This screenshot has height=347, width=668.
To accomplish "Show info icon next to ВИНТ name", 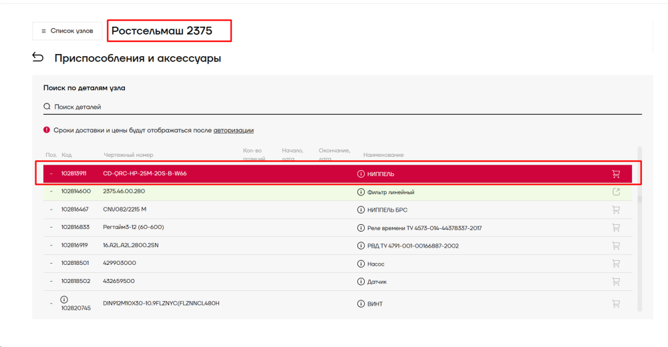I will point(361,304).
